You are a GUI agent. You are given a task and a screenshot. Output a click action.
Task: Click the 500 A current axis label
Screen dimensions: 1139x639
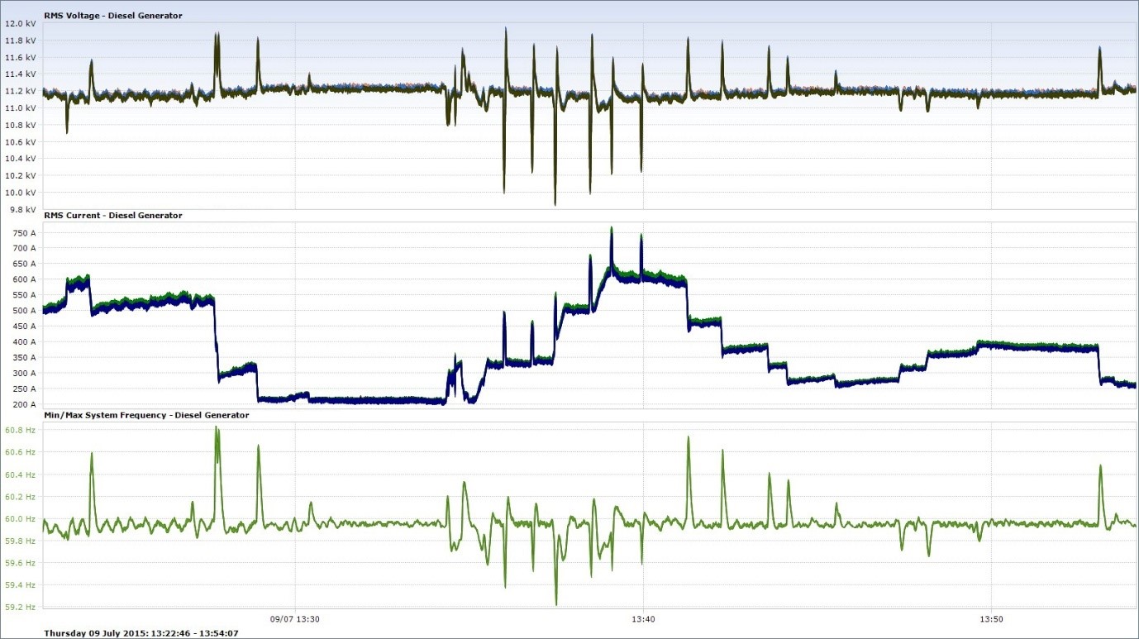(x=24, y=311)
